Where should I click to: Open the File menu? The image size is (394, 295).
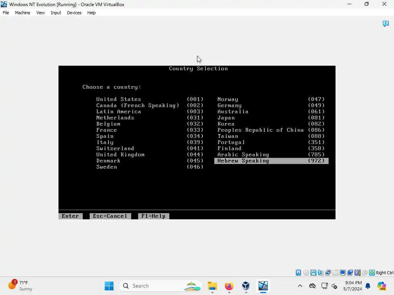coord(6,13)
